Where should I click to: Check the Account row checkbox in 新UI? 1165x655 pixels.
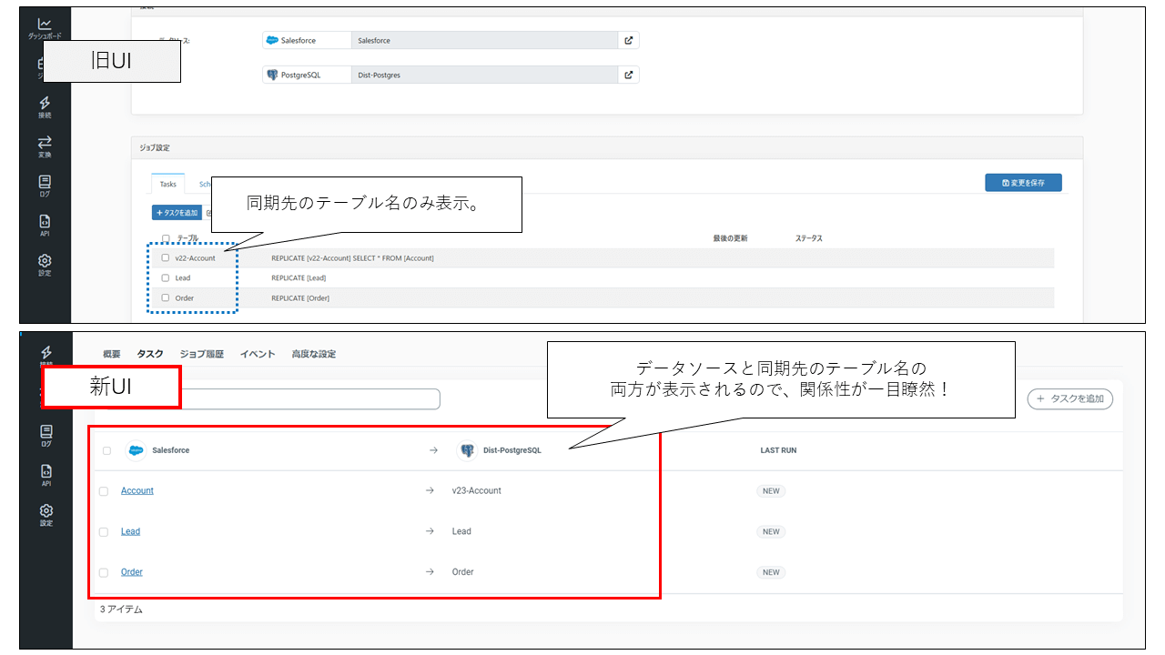pyautogui.click(x=104, y=491)
